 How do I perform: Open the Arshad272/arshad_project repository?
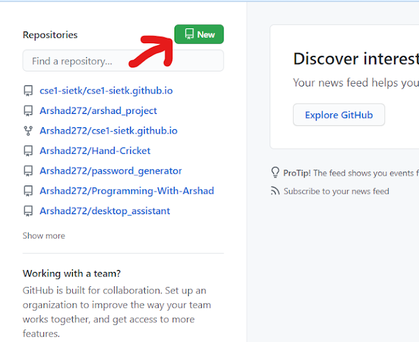pos(98,111)
